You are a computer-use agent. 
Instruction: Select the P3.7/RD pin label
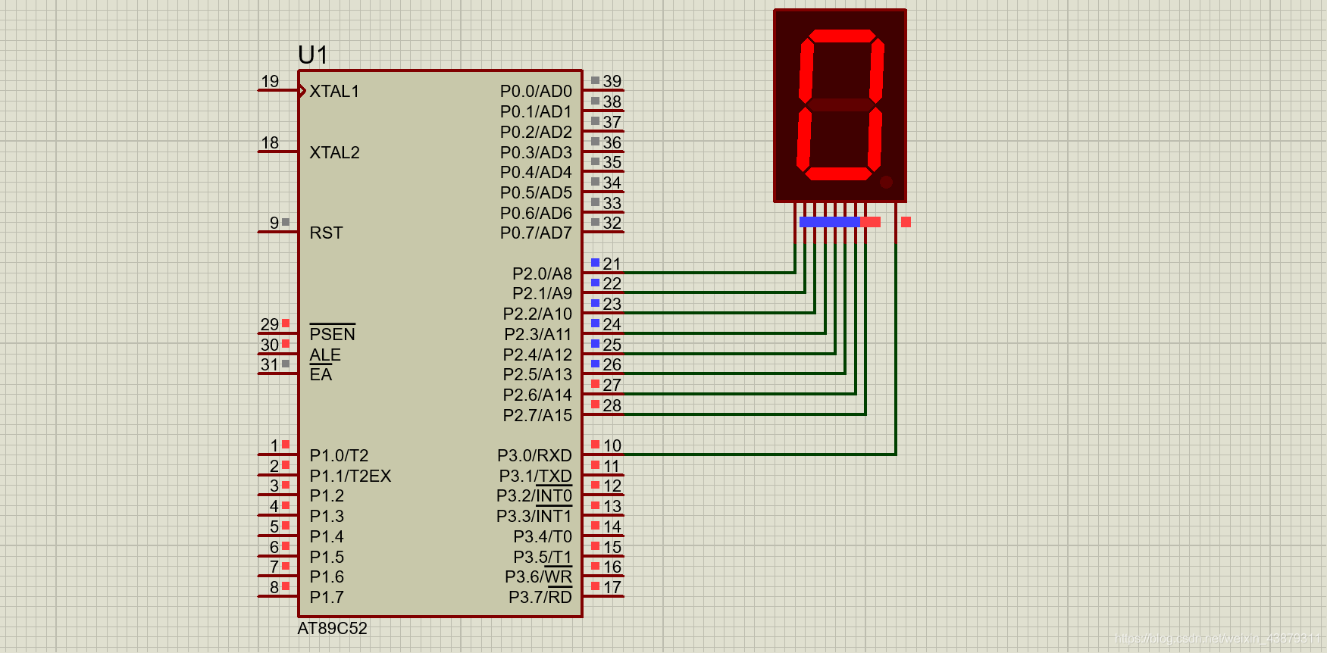click(540, 597)
